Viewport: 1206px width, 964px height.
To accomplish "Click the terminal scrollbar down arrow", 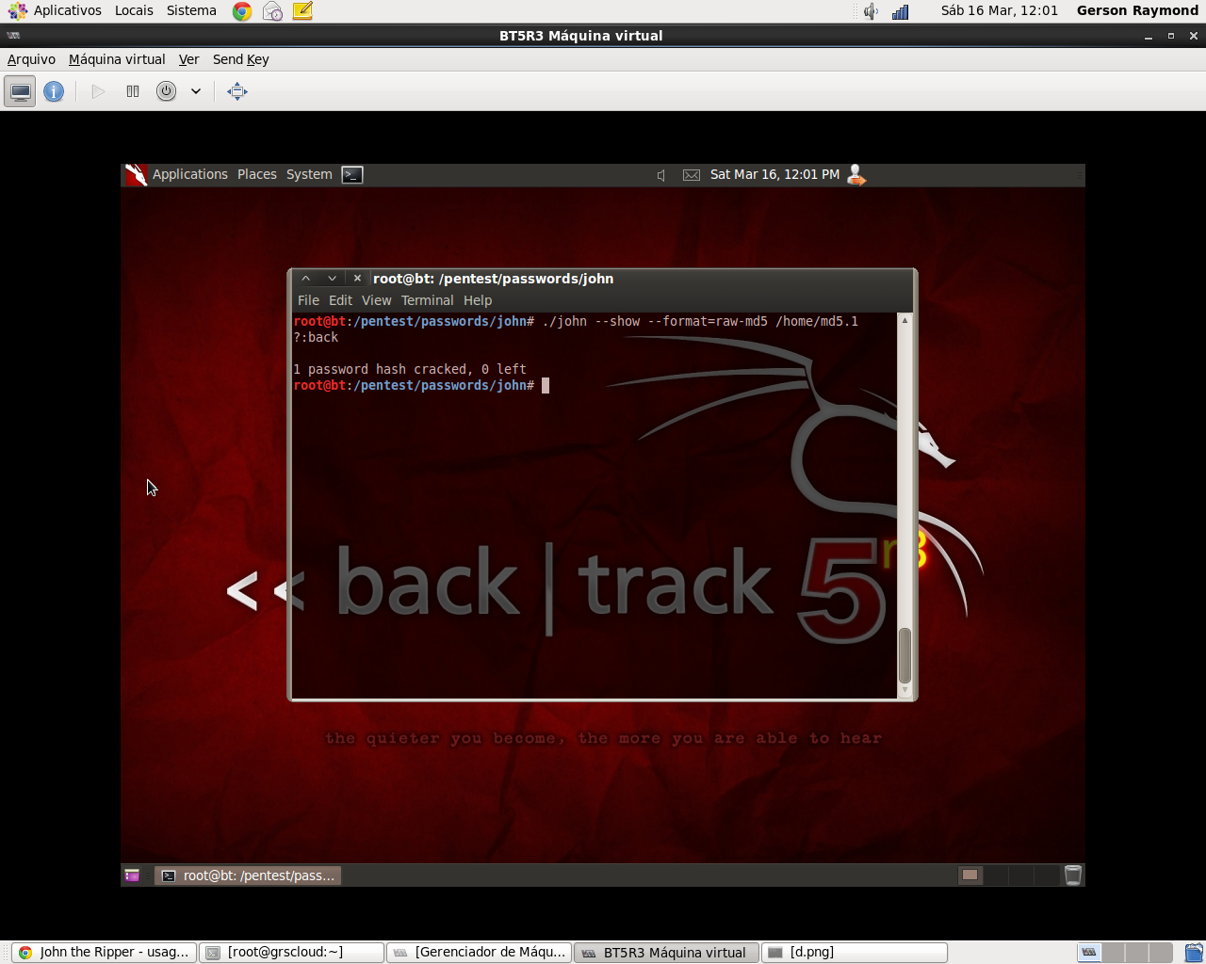I will tap(904, 691).
